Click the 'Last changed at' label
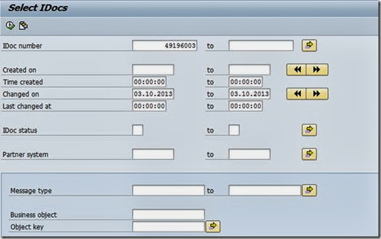This screenshot has width=381, height=239. 27,106
